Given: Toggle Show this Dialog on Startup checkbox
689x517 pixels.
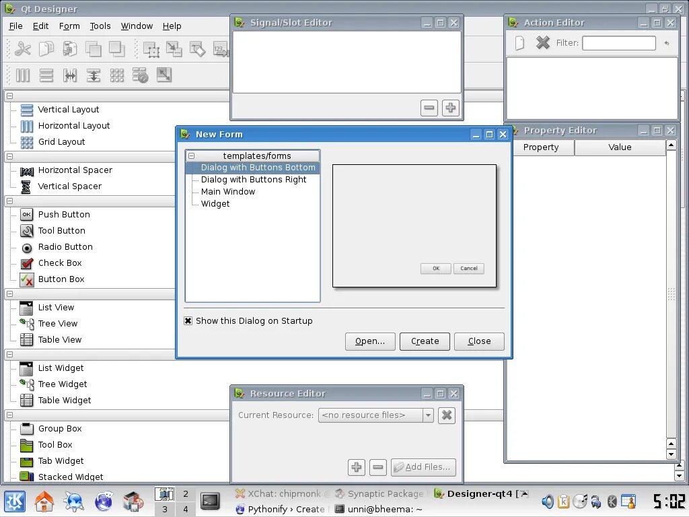Looking at the screenshot, I should [188, 321].
